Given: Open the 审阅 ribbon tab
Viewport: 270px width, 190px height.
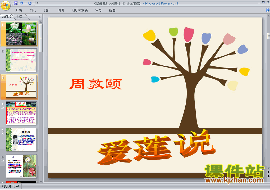Looking at the screenshot, I should [98, 10].
